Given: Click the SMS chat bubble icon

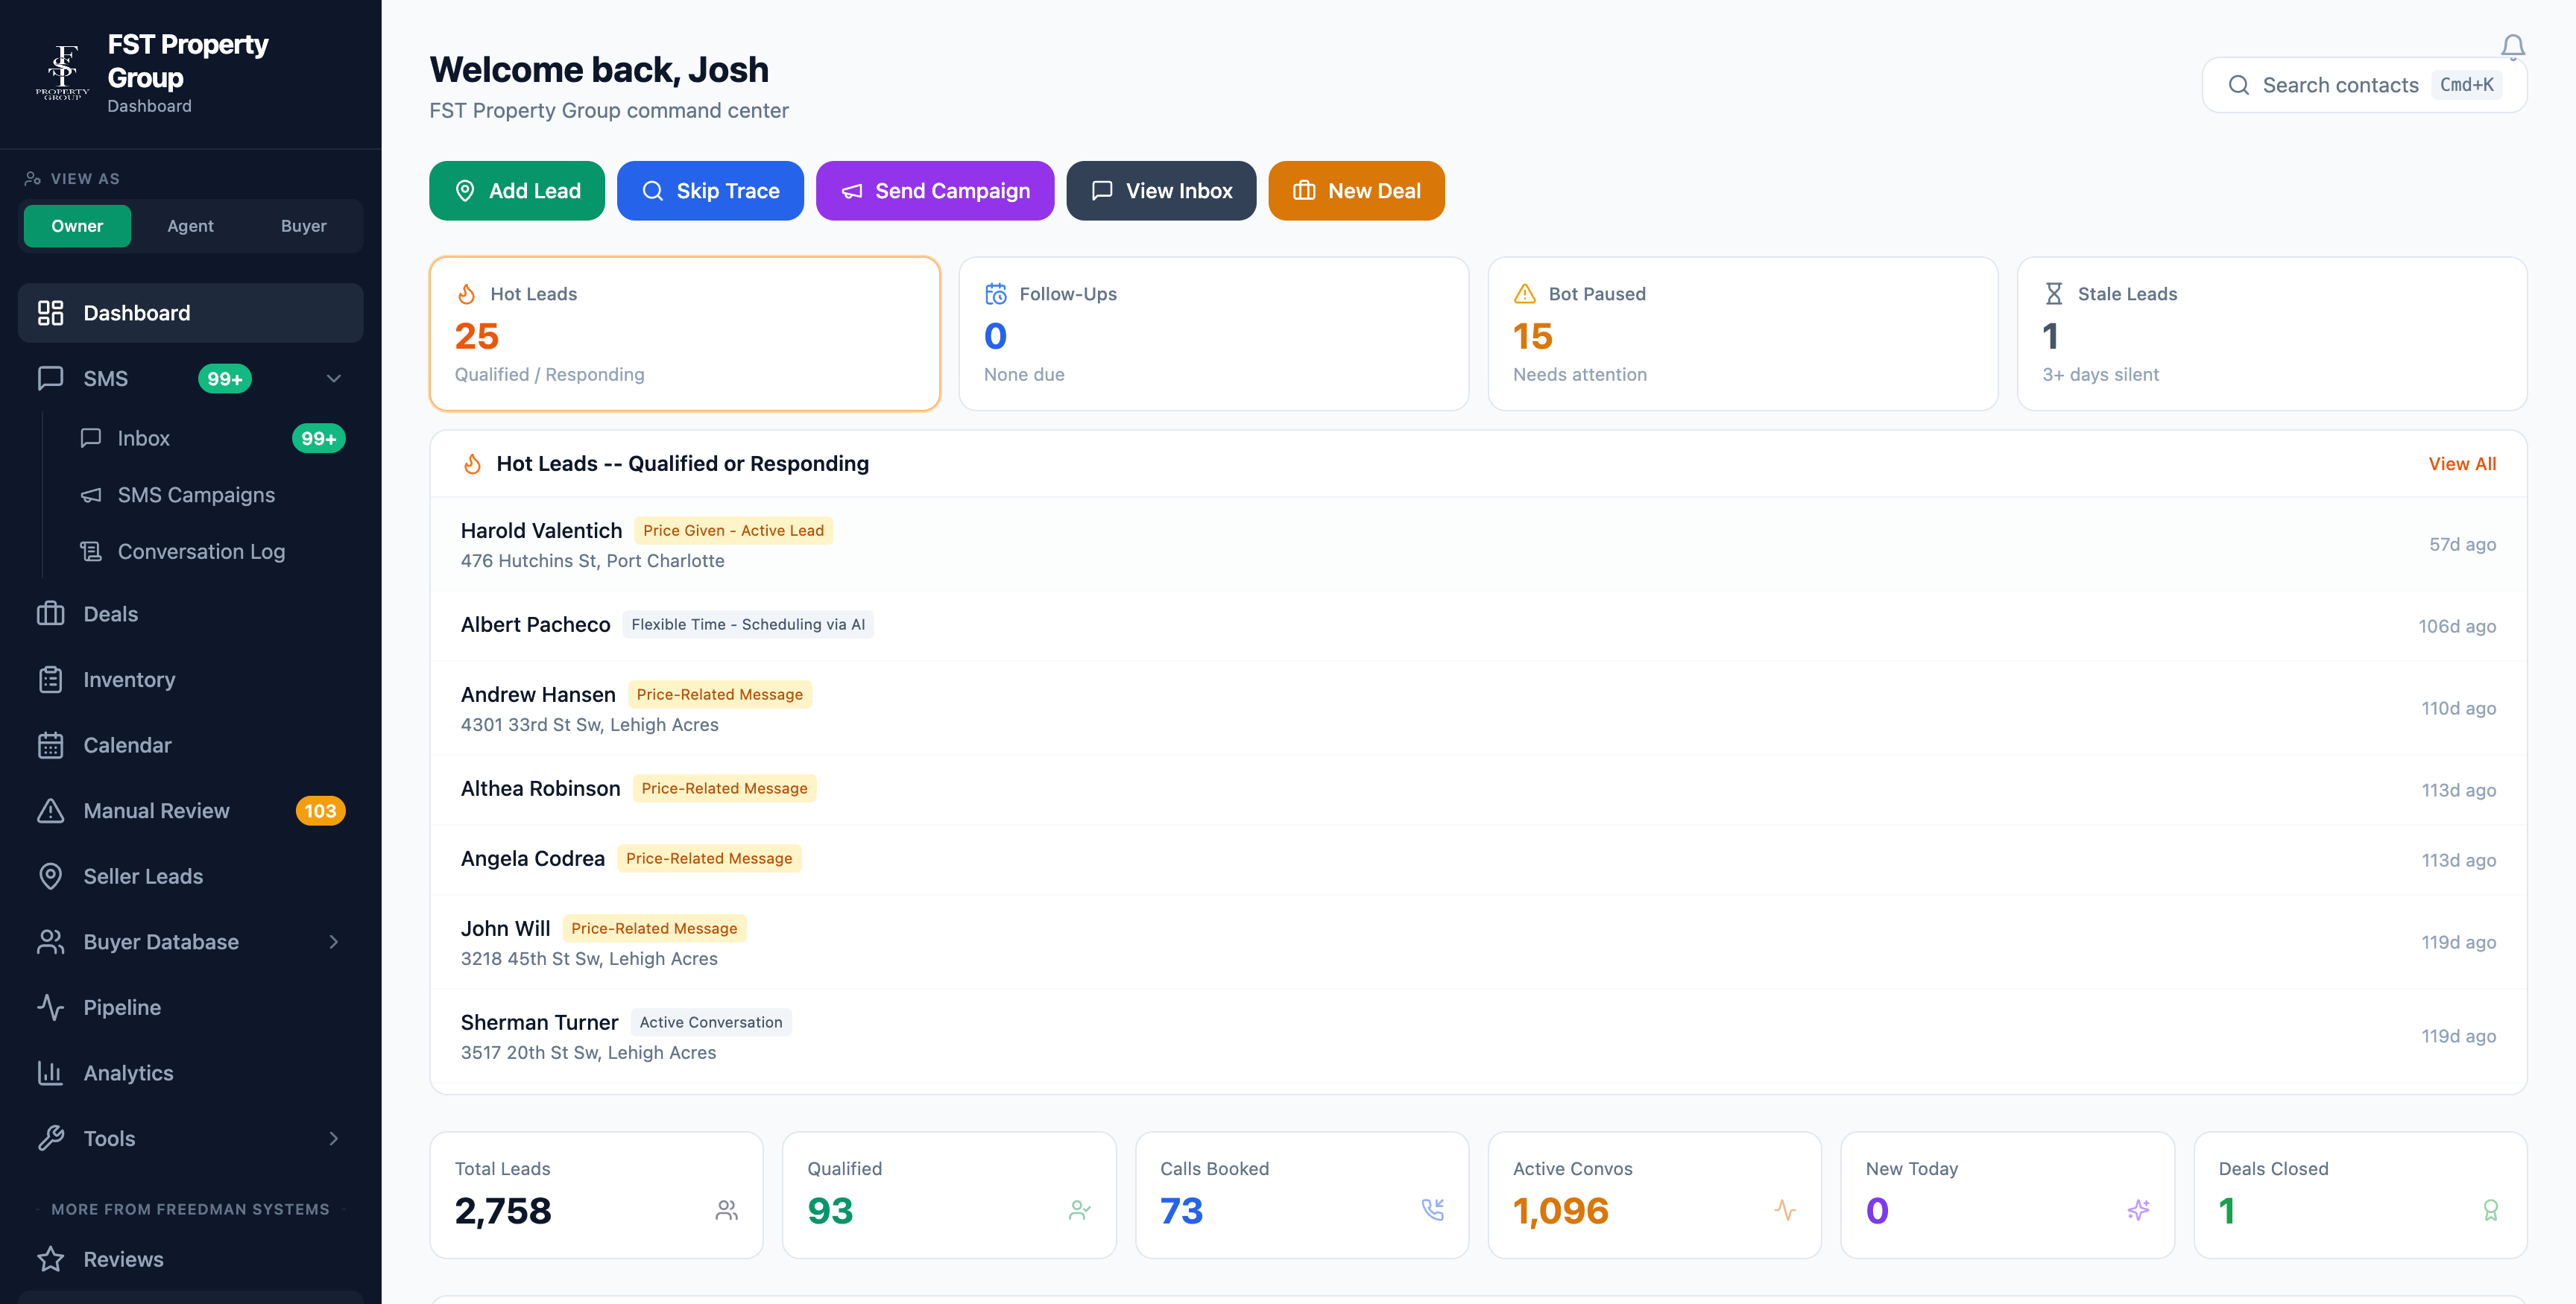Looking at the screenshot, I should tap(50, 378).
